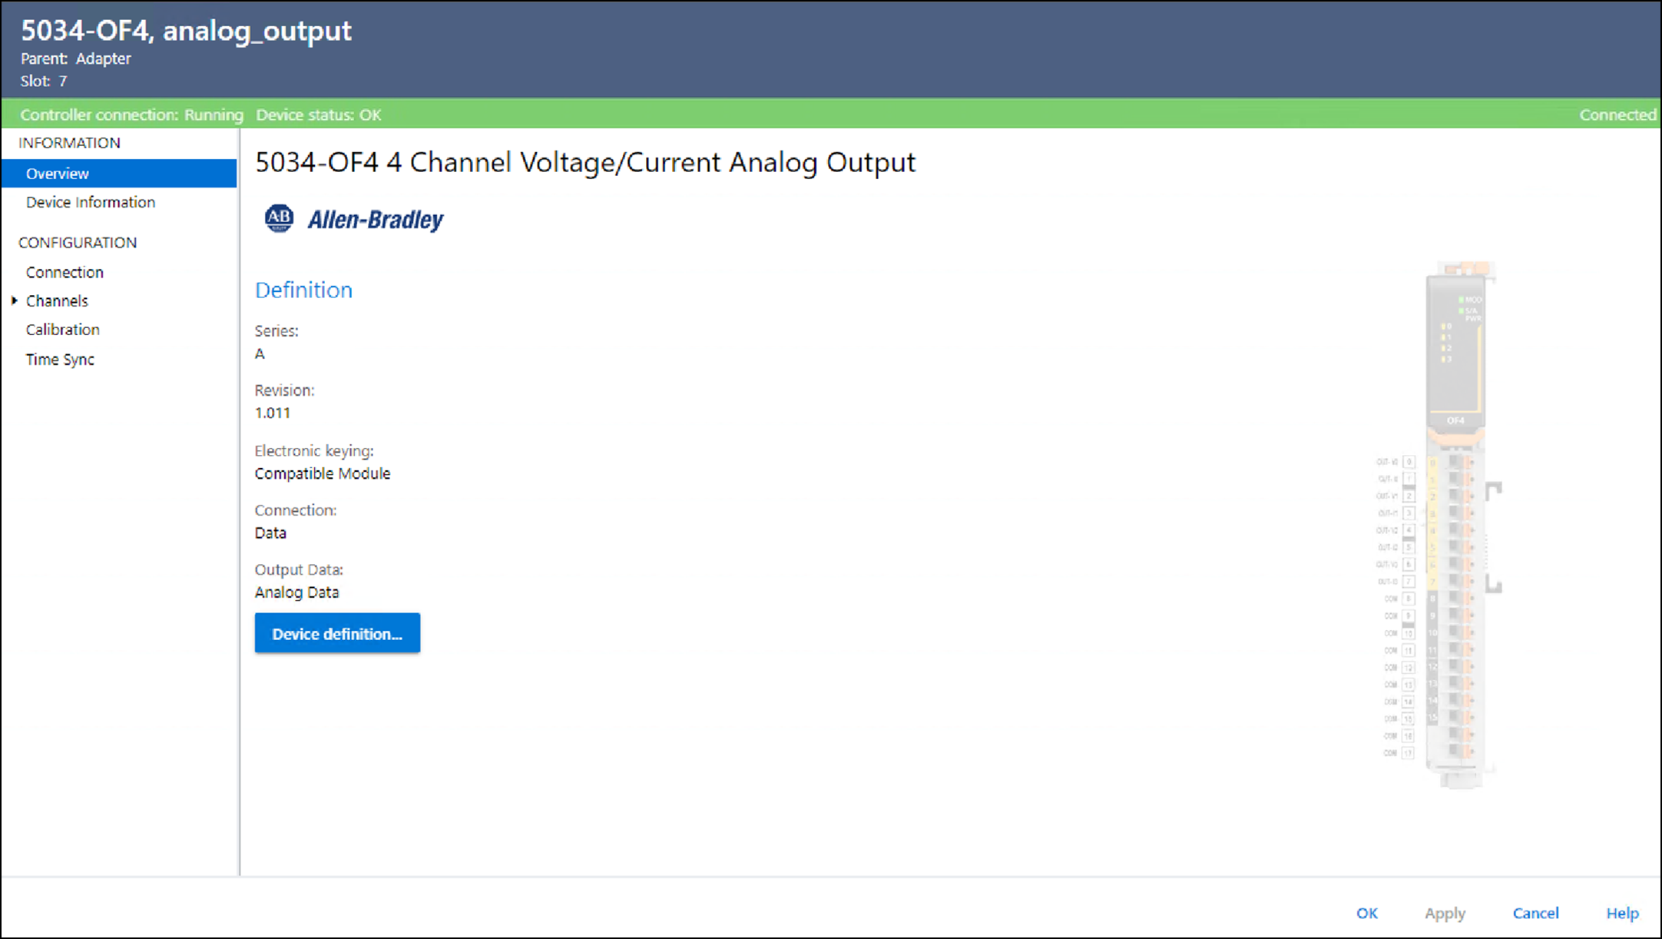Expand the Channels tree arrow
Screen dimensions: 1662x939
[15, 300]
